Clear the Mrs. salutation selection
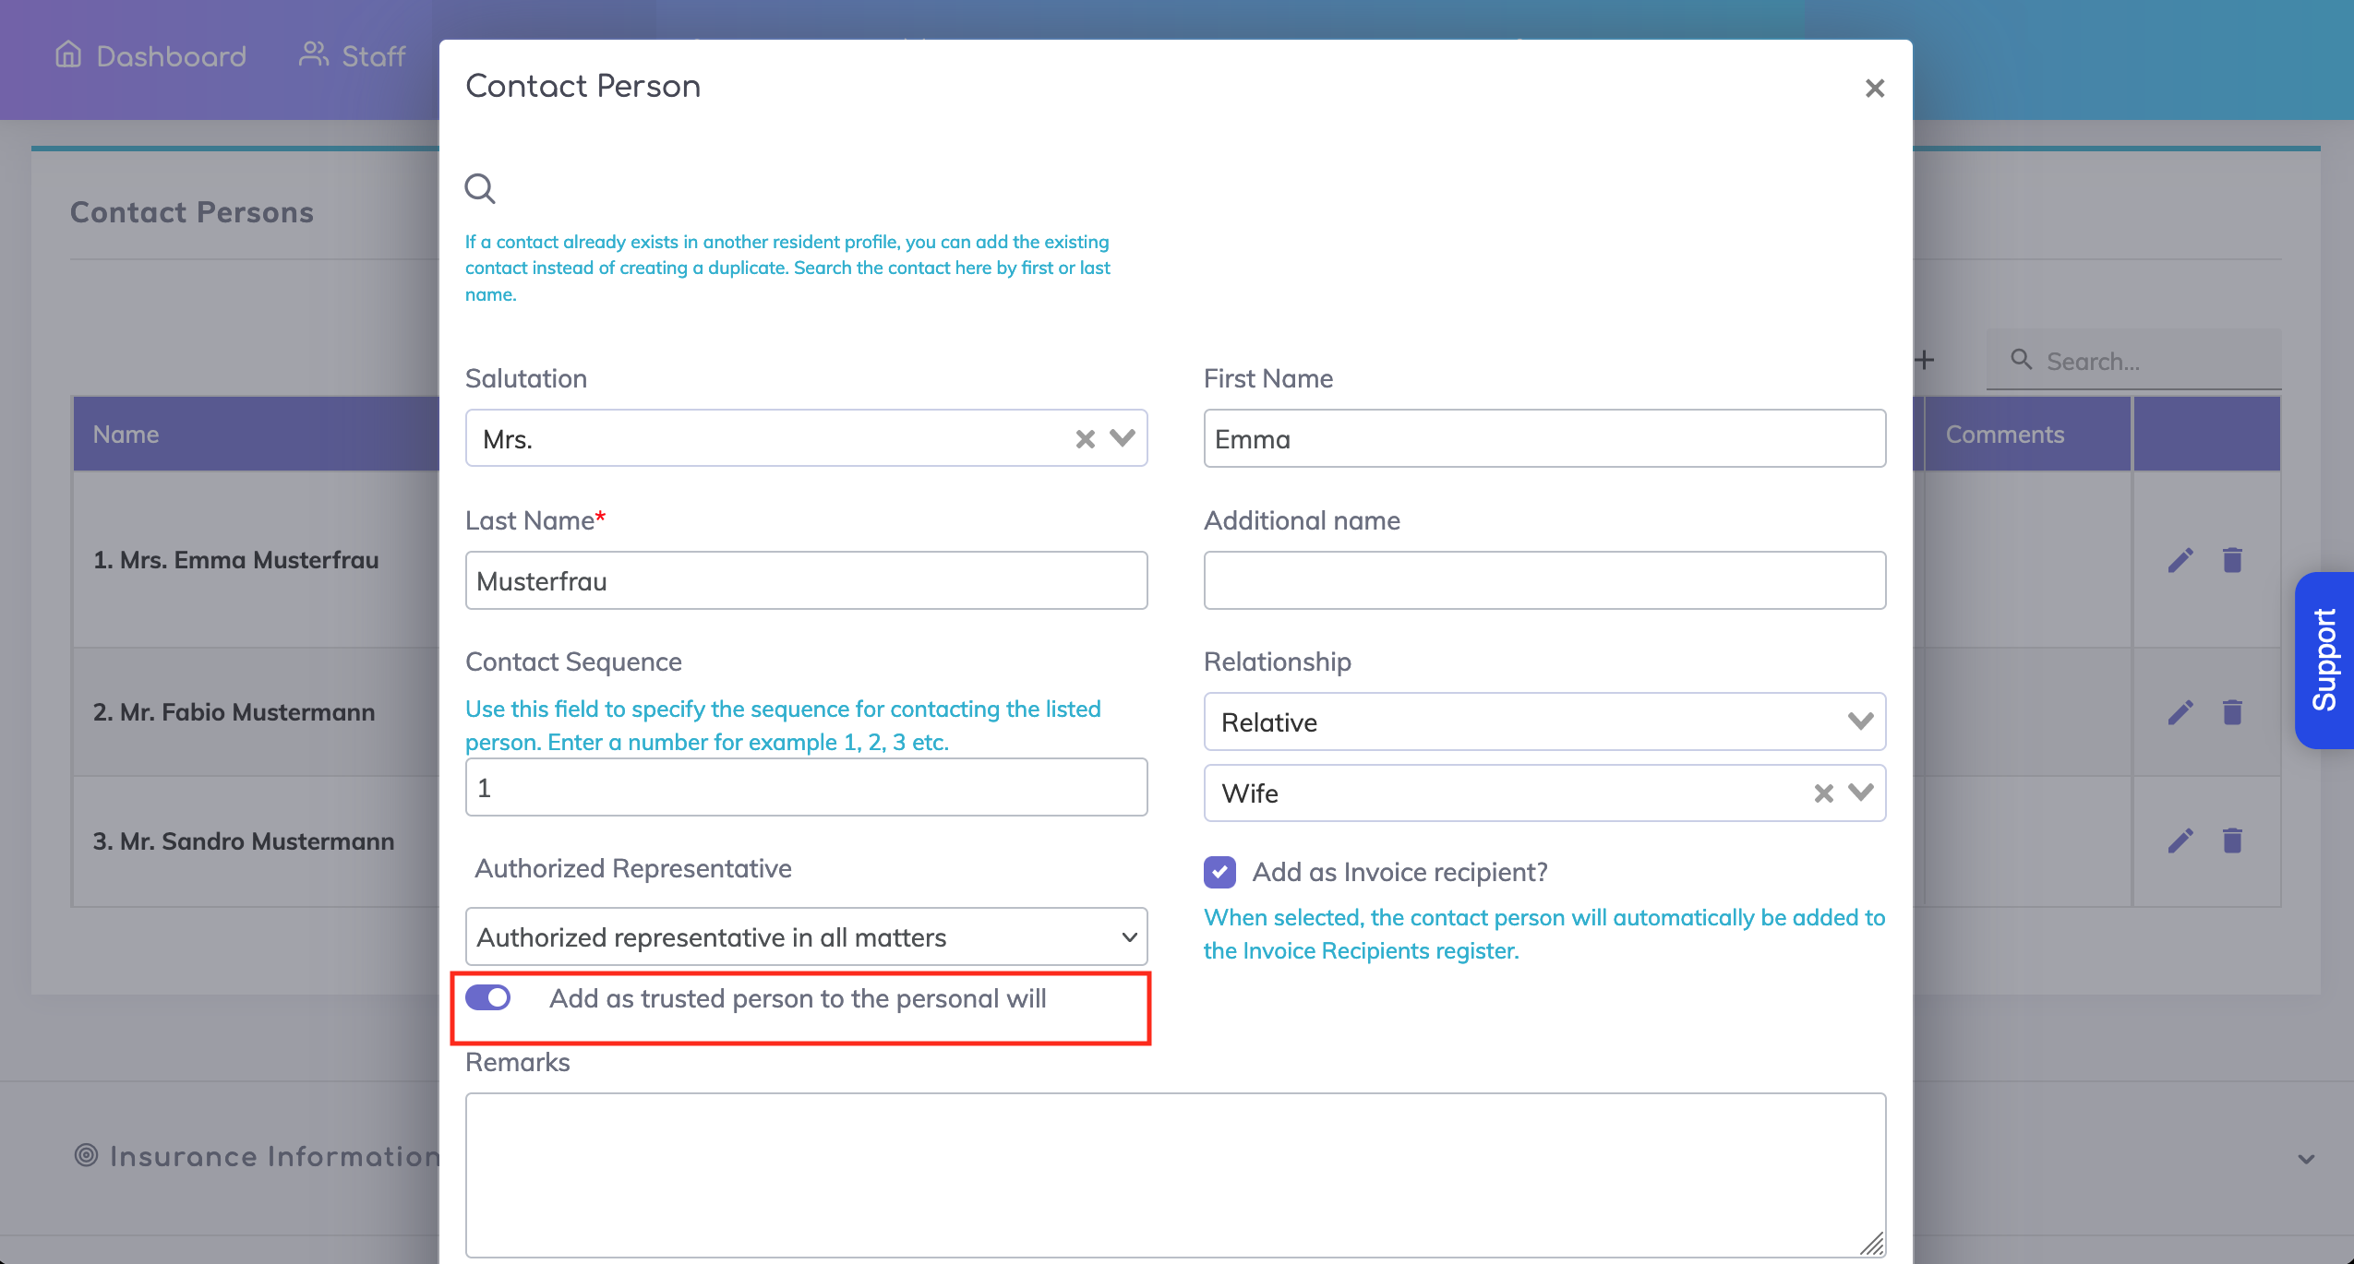This screenshot has height=1264, width=2354. point(1085,439)
